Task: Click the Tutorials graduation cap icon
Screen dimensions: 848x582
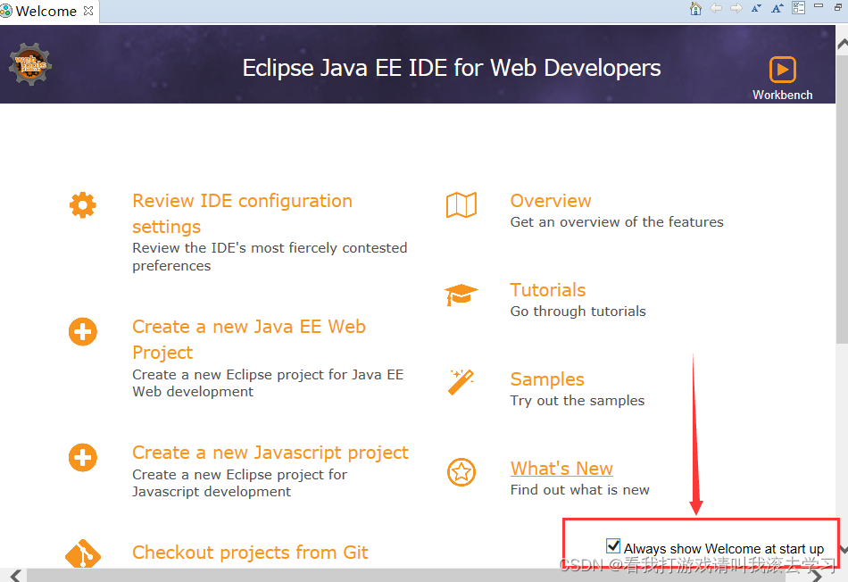Action: (461, 293)
